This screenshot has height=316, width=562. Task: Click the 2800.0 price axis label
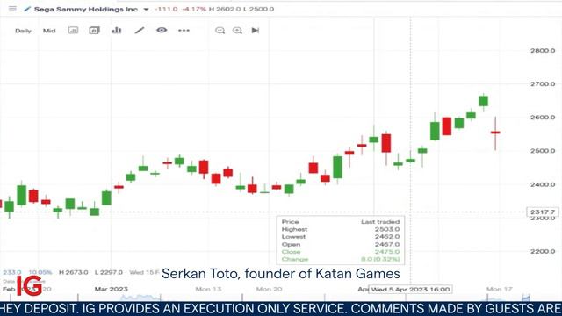point(543,51)
